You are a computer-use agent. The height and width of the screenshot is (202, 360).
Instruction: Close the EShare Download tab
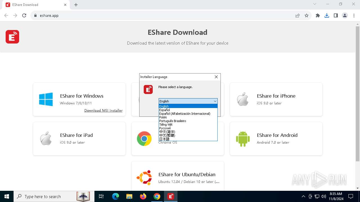[x=65, y=5]
